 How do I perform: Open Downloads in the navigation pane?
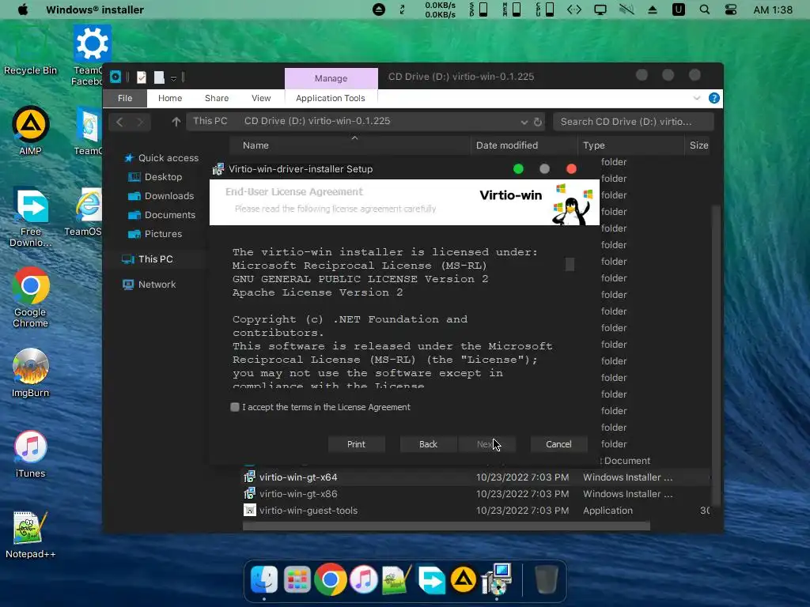click(161, 196)
